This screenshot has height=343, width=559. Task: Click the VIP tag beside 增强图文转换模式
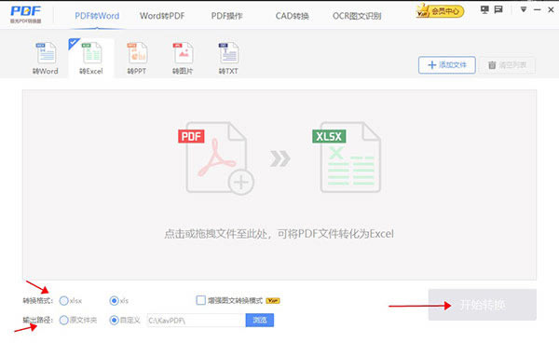[x=273, y=301]
